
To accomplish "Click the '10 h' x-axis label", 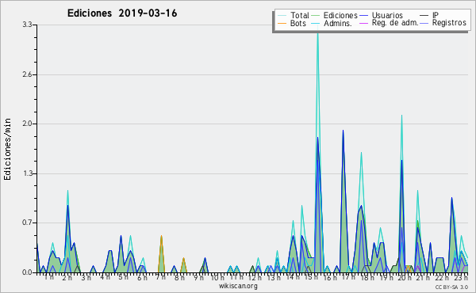I will [x=217, y=277].
